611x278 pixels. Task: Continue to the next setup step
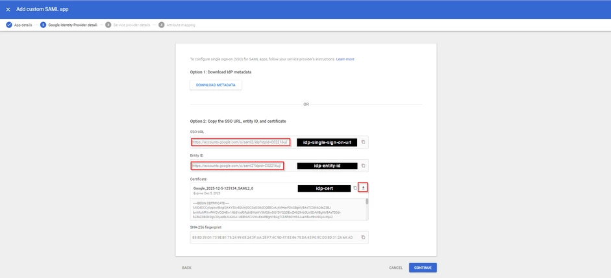pyautogui.click(x=423, y=268)
